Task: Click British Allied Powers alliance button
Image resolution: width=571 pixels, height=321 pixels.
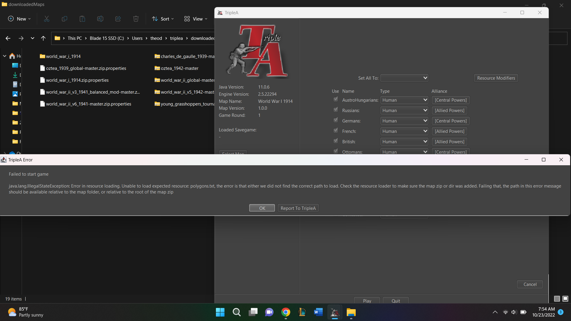Action: pyautogui.click(x=449, y=141)
